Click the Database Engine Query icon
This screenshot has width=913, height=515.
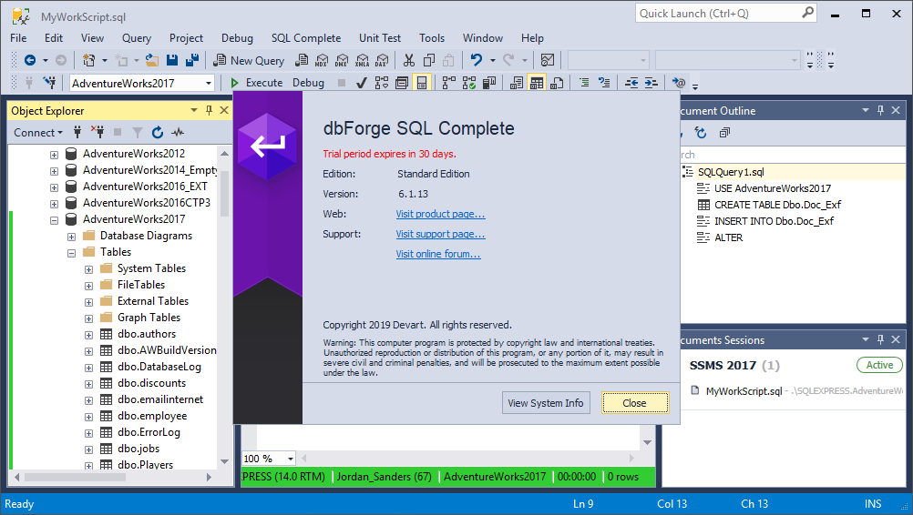click(302, 60)
